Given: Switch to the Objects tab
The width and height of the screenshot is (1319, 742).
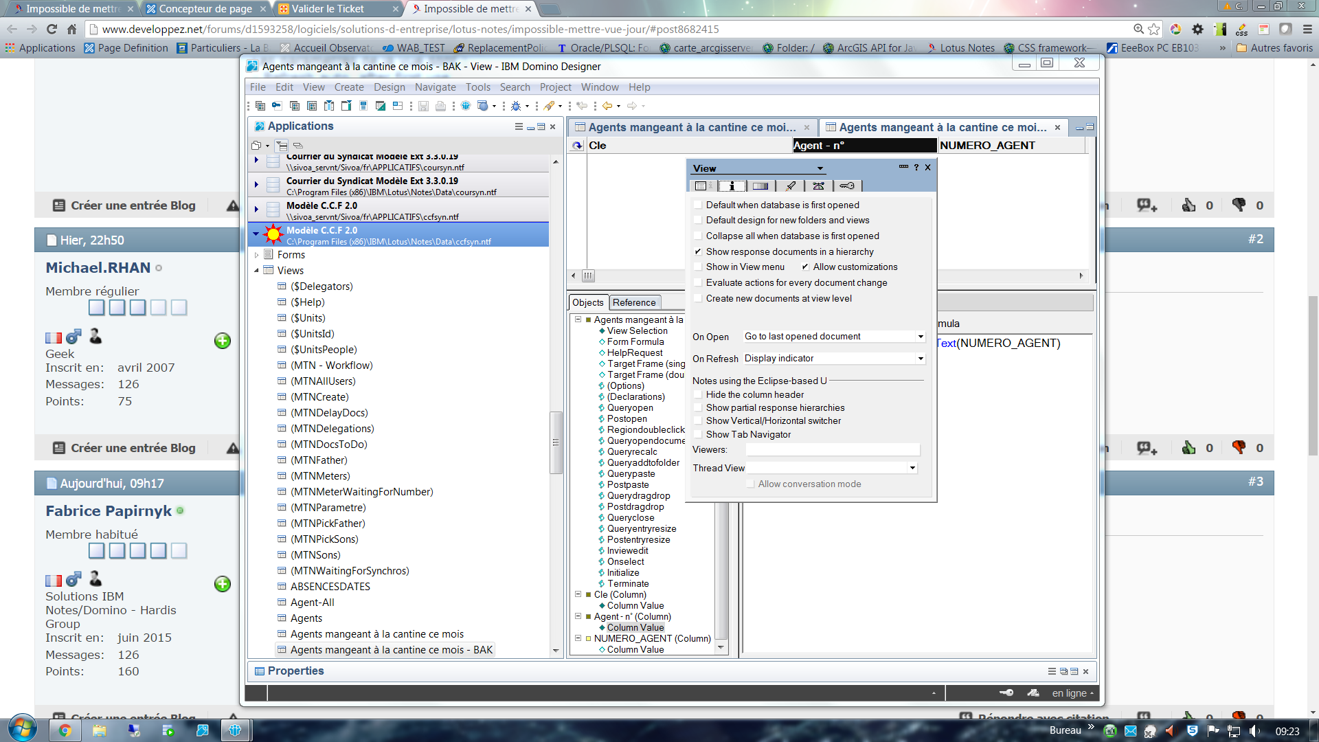Looking at the screenshot, I should click(x=588, y=303).
